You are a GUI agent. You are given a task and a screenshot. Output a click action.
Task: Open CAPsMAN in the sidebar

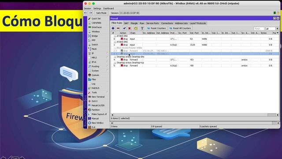[96, 23]
